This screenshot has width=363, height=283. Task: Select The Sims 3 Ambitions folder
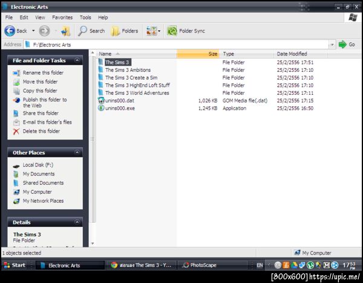[x=128, y=70]
